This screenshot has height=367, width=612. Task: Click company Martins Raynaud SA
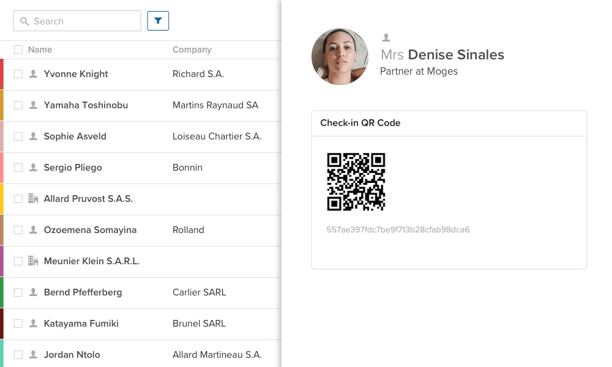(215, 105)
